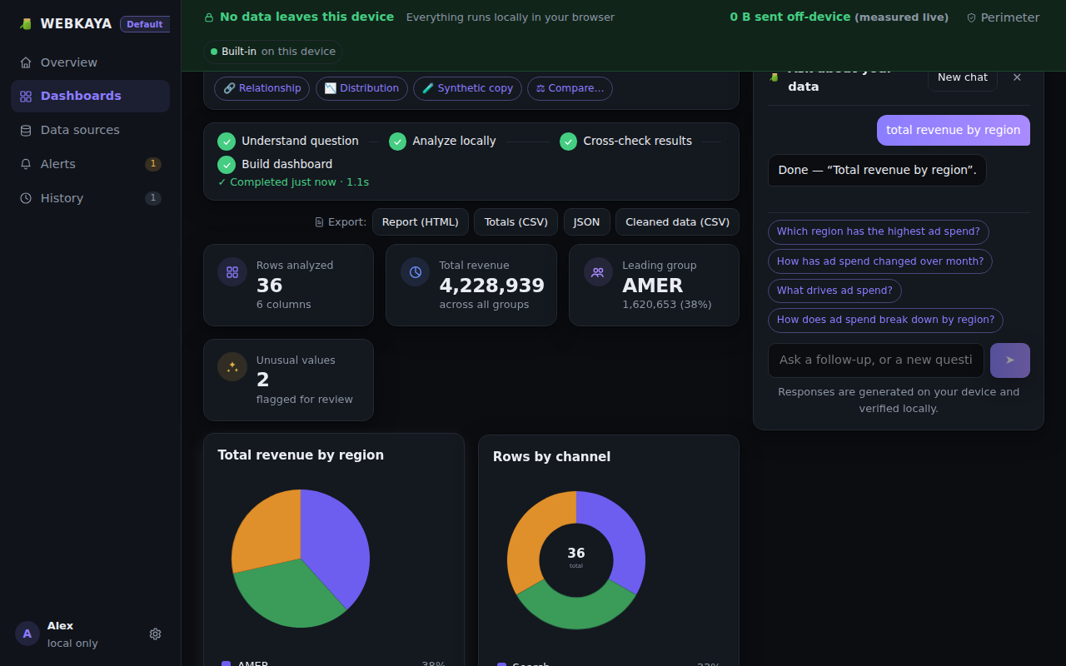Viewport: 1066px width, 666px height.
Task: Click the Built-in on this device pill
Action: pyautogui.click(x=273, y=52)
